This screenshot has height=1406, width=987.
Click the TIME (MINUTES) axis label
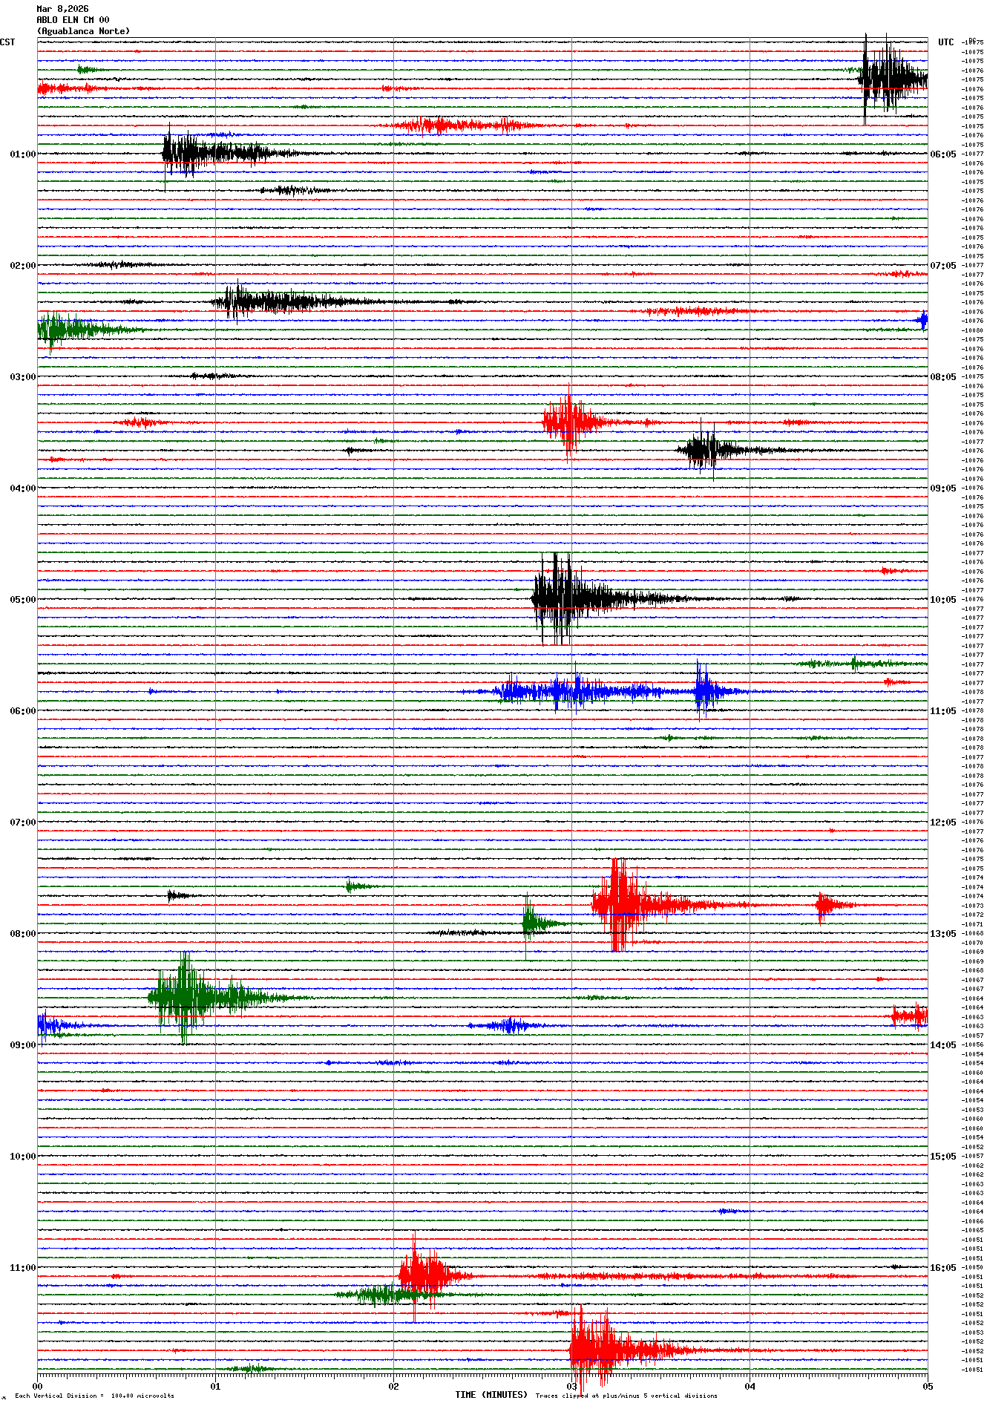point(491,1394)
